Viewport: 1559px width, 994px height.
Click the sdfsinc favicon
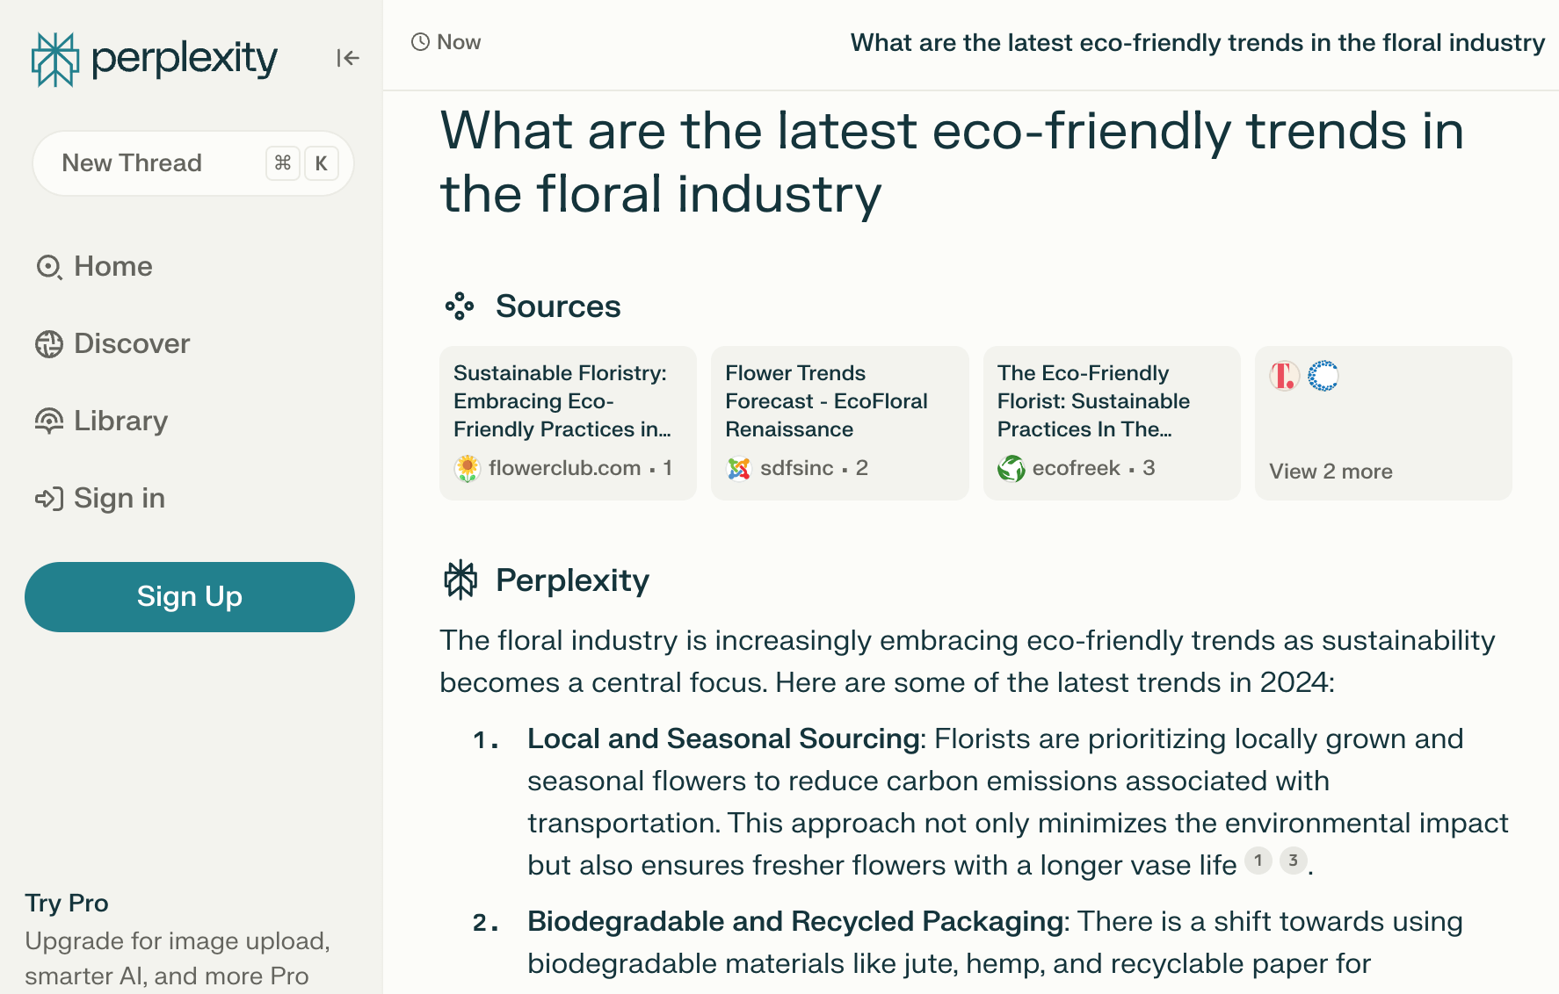coord(739,469)
